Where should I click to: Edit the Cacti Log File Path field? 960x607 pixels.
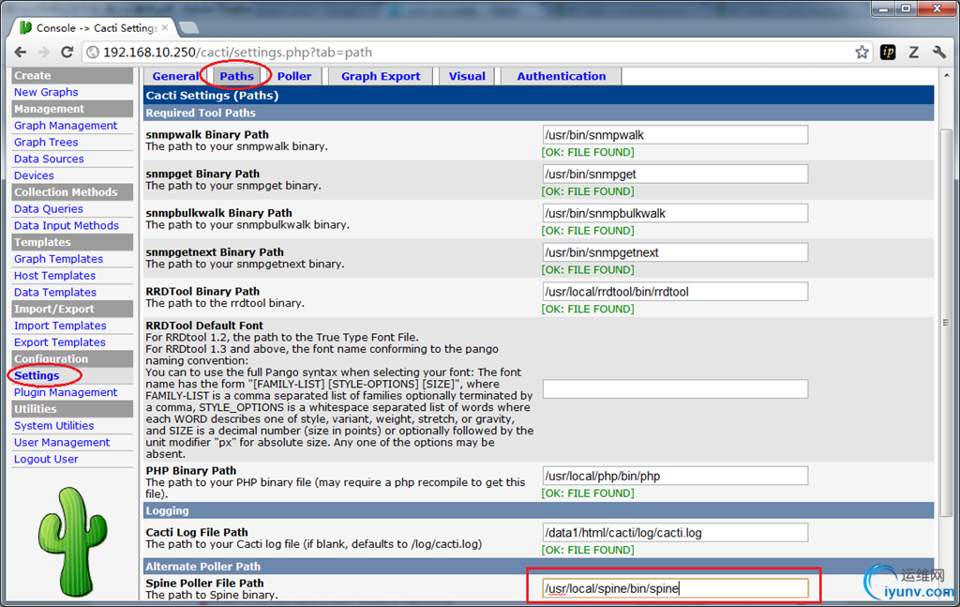click(x=675, y=532)
